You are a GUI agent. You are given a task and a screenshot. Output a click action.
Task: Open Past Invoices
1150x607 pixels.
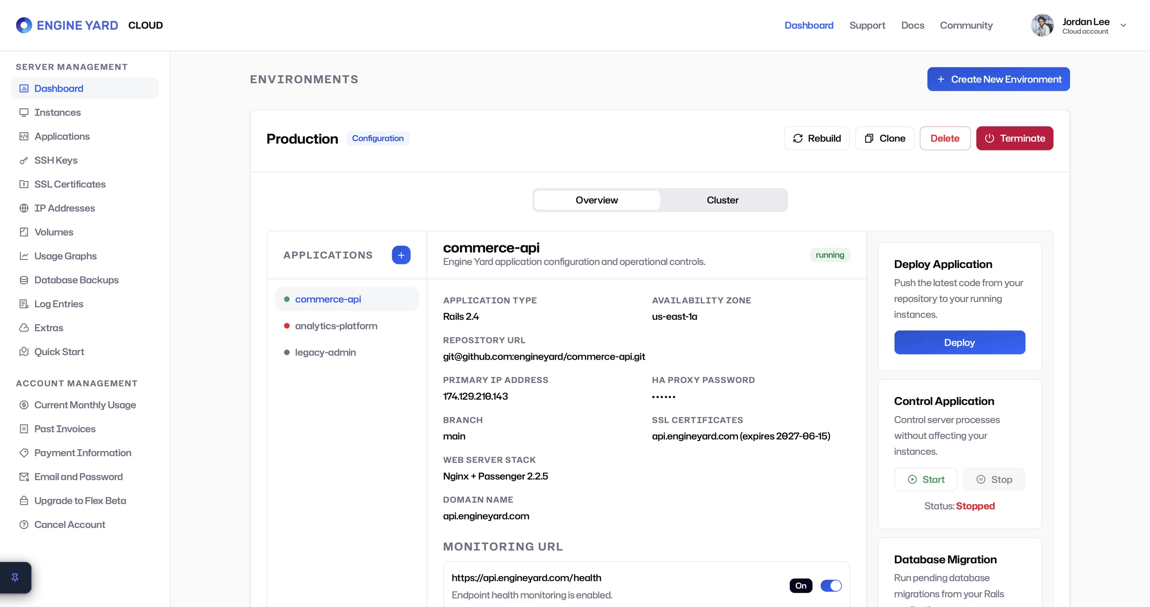(x=84, y=429)
